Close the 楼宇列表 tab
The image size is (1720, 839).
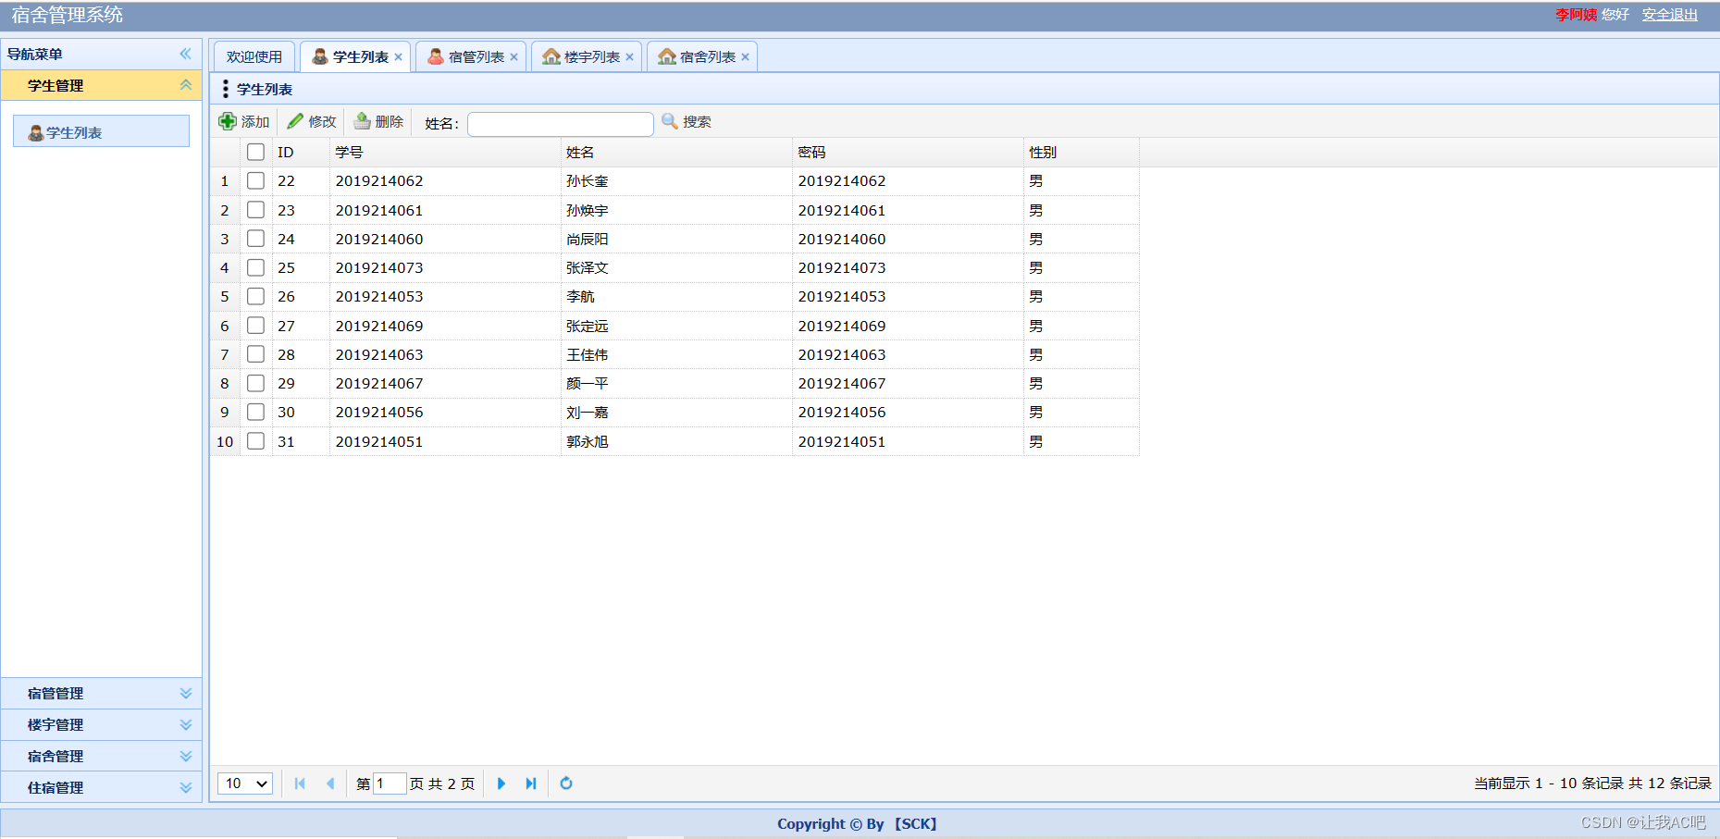coord(630,57)
